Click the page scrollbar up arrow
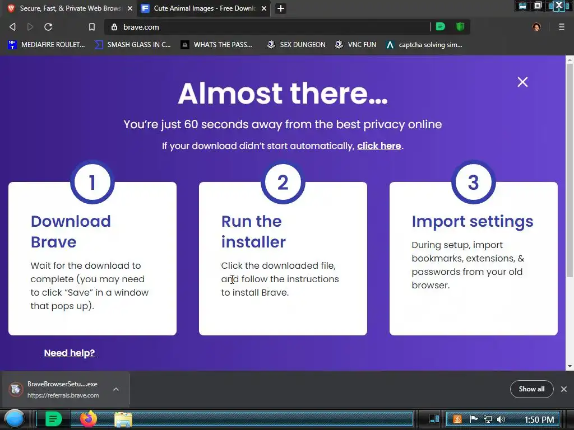 [570, 59]
